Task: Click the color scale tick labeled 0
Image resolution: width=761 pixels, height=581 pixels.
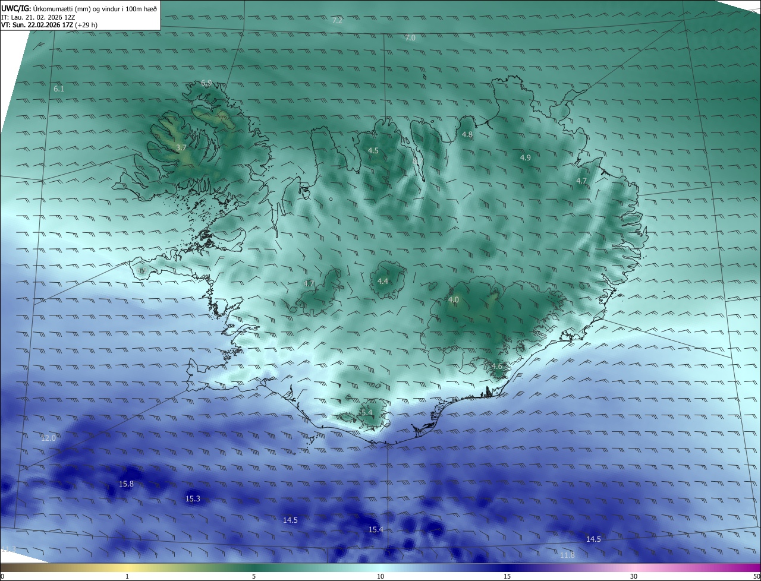Action: (2, 576)
